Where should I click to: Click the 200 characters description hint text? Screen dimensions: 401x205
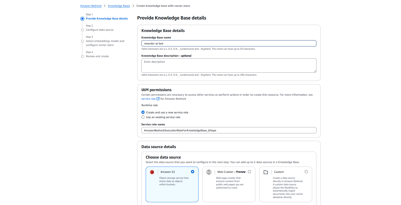(x=199, y=75)
